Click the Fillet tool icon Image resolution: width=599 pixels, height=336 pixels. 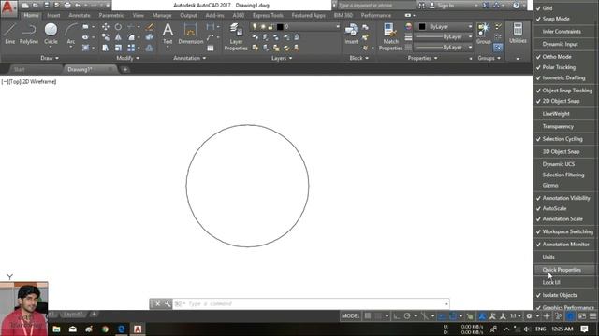click(x=131, y=37)
